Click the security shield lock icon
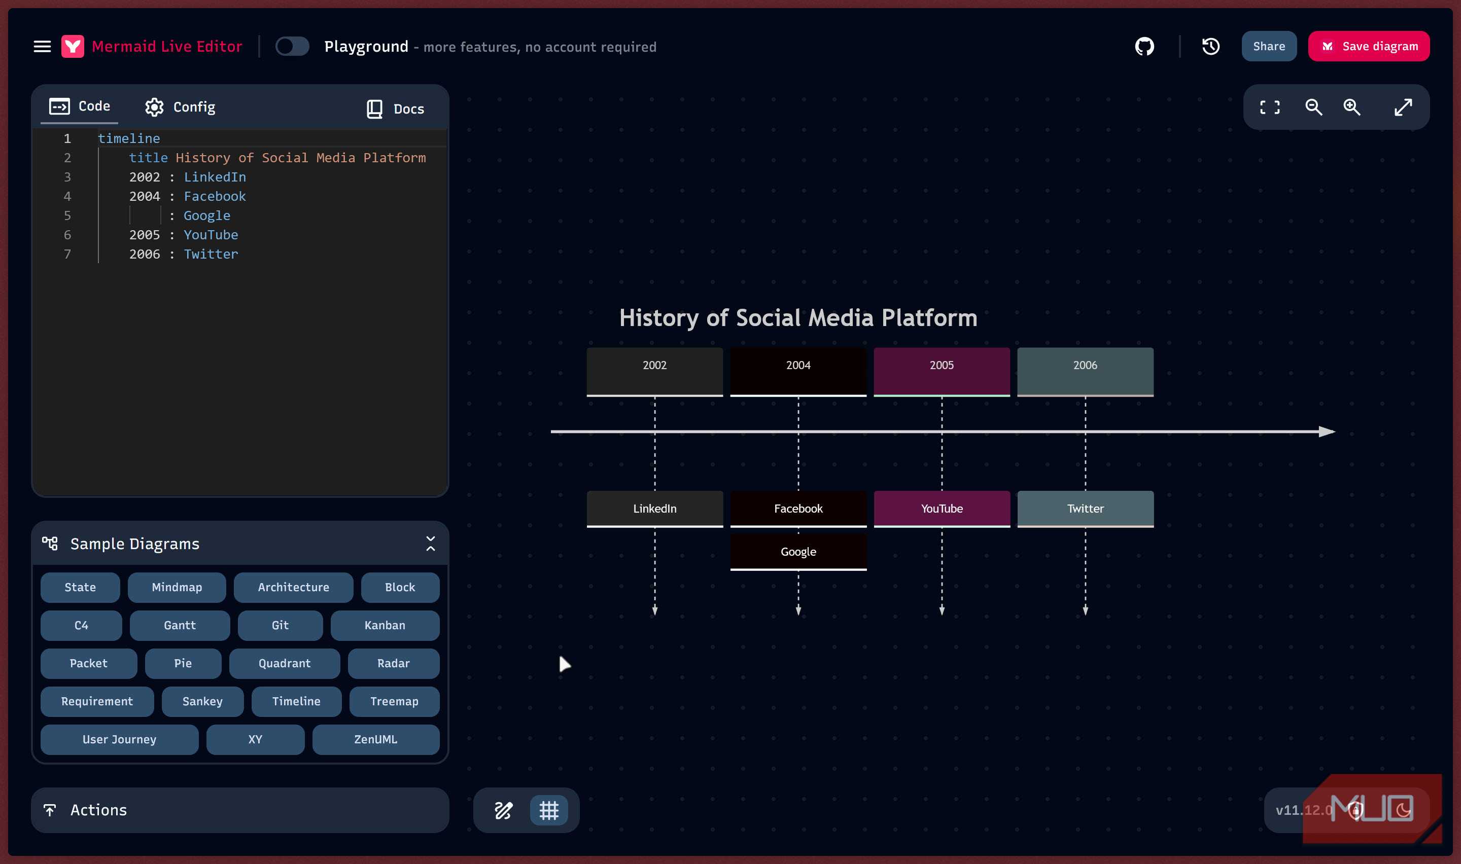The height and width of the screenshot is (864, 1461). 1355,810
